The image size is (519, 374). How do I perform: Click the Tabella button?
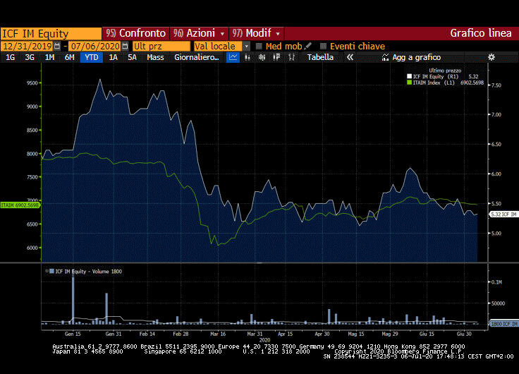tap(321, 57)
